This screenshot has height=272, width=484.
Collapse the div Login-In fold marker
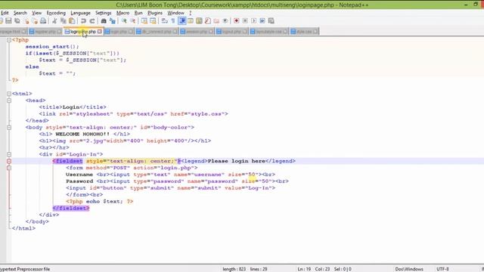pos(9,154)
